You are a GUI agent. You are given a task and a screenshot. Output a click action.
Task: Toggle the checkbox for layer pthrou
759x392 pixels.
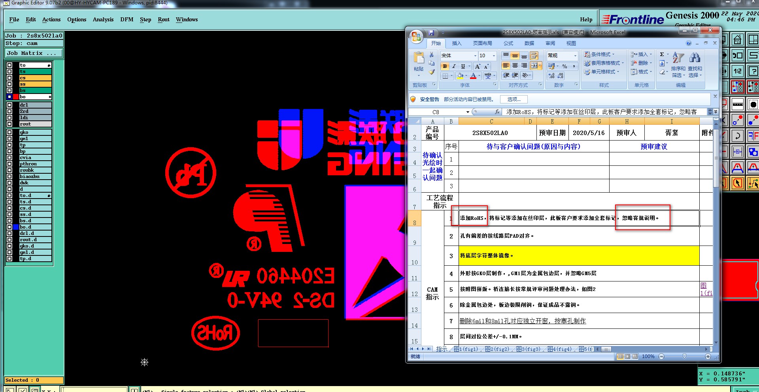[9, 164]
